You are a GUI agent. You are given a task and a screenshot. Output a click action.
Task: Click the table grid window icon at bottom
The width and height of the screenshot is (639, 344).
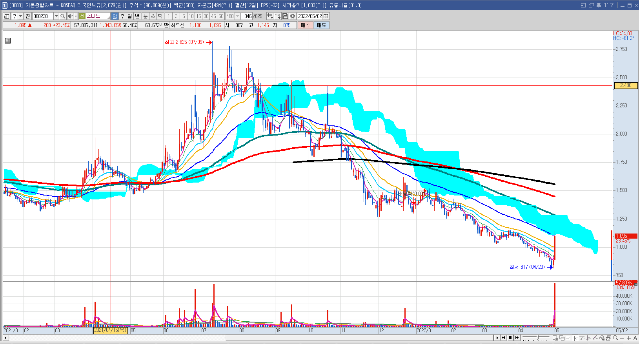[x=556, y=338]
